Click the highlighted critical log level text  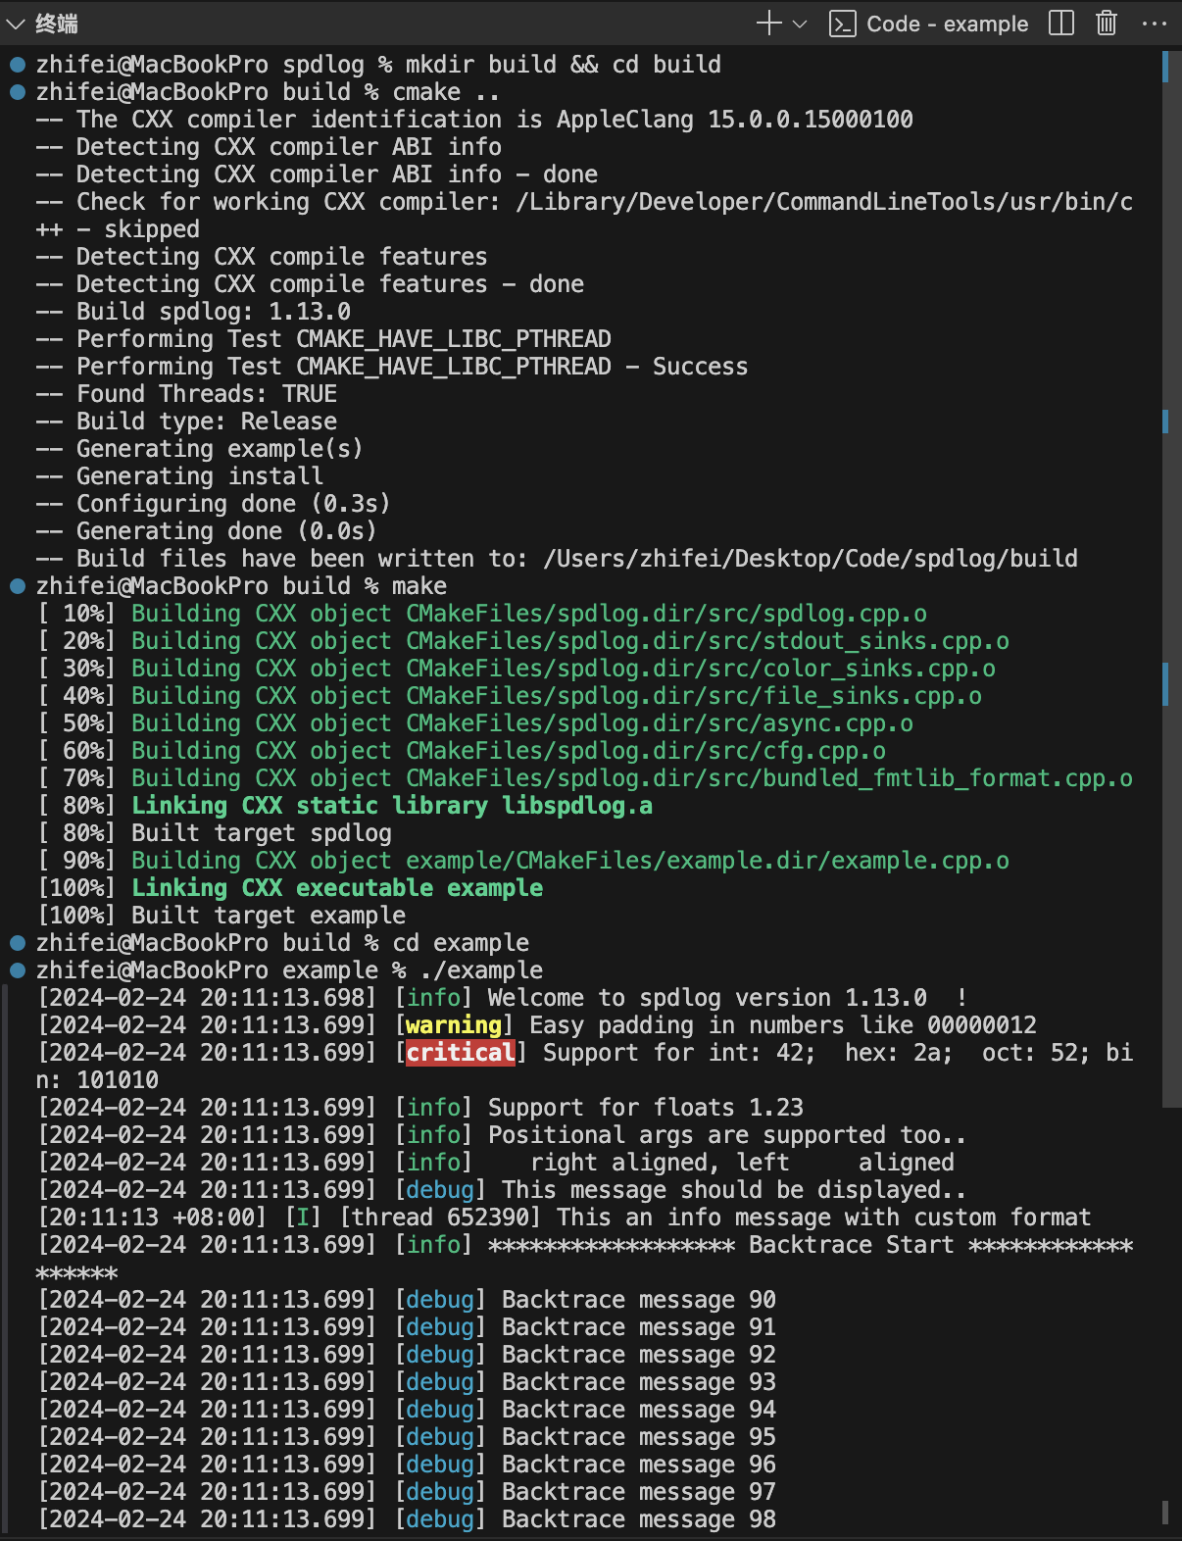(461, 1052)
